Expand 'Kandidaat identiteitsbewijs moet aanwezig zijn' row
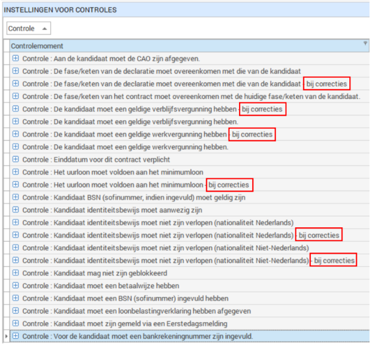 pos(16,210)
